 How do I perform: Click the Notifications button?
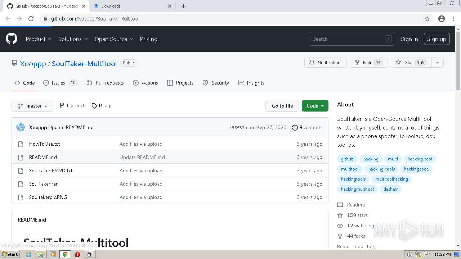326,63
